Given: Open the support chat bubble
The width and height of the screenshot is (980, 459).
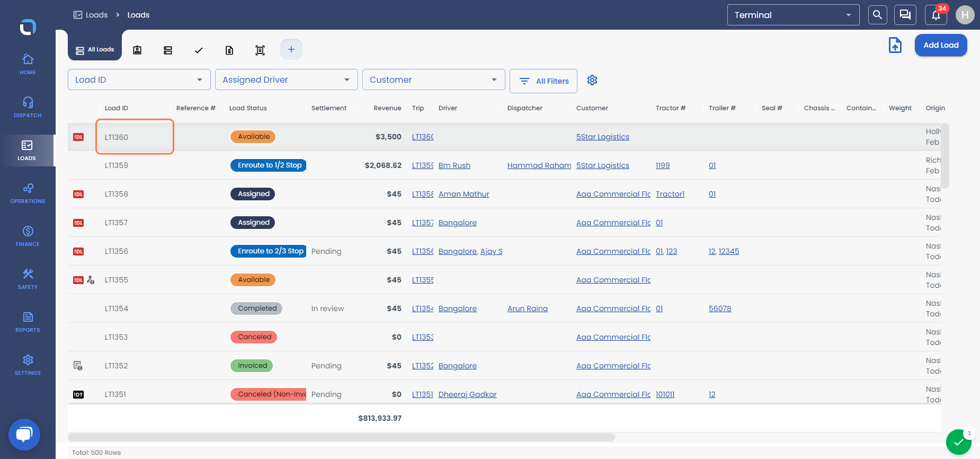Looking at the screenshot, I should click(24, 435).
